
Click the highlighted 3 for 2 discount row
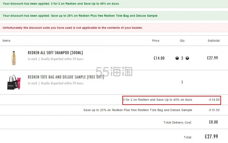pyautogui.click(x=172, y=100)
